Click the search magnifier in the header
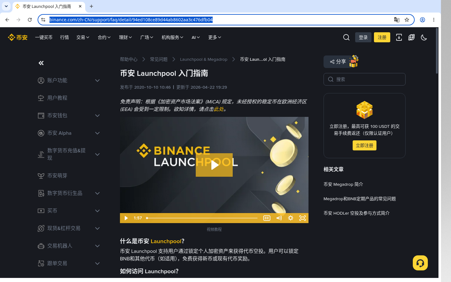Viewport: 451px width, 282px height. click(346, 37)
